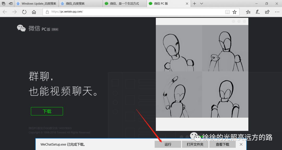Click the 群聊，也能视频聊天 headline
Image resolution: width=282 pixels, height=150 pixels.
(63, 84)
